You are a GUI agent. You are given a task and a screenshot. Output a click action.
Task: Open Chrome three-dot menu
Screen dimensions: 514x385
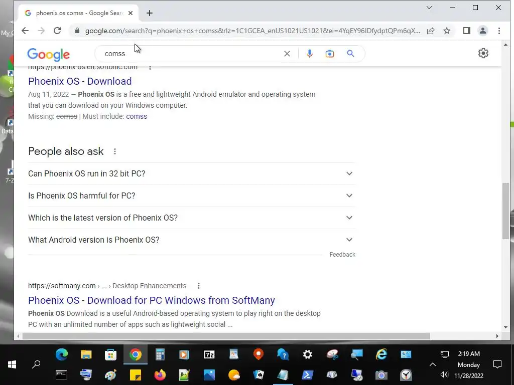pyautogui.click(x=499, y=31)
